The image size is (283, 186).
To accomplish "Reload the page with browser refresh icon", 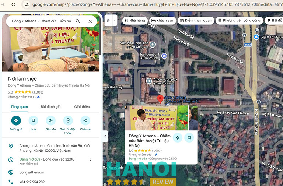I will (14, 4).
